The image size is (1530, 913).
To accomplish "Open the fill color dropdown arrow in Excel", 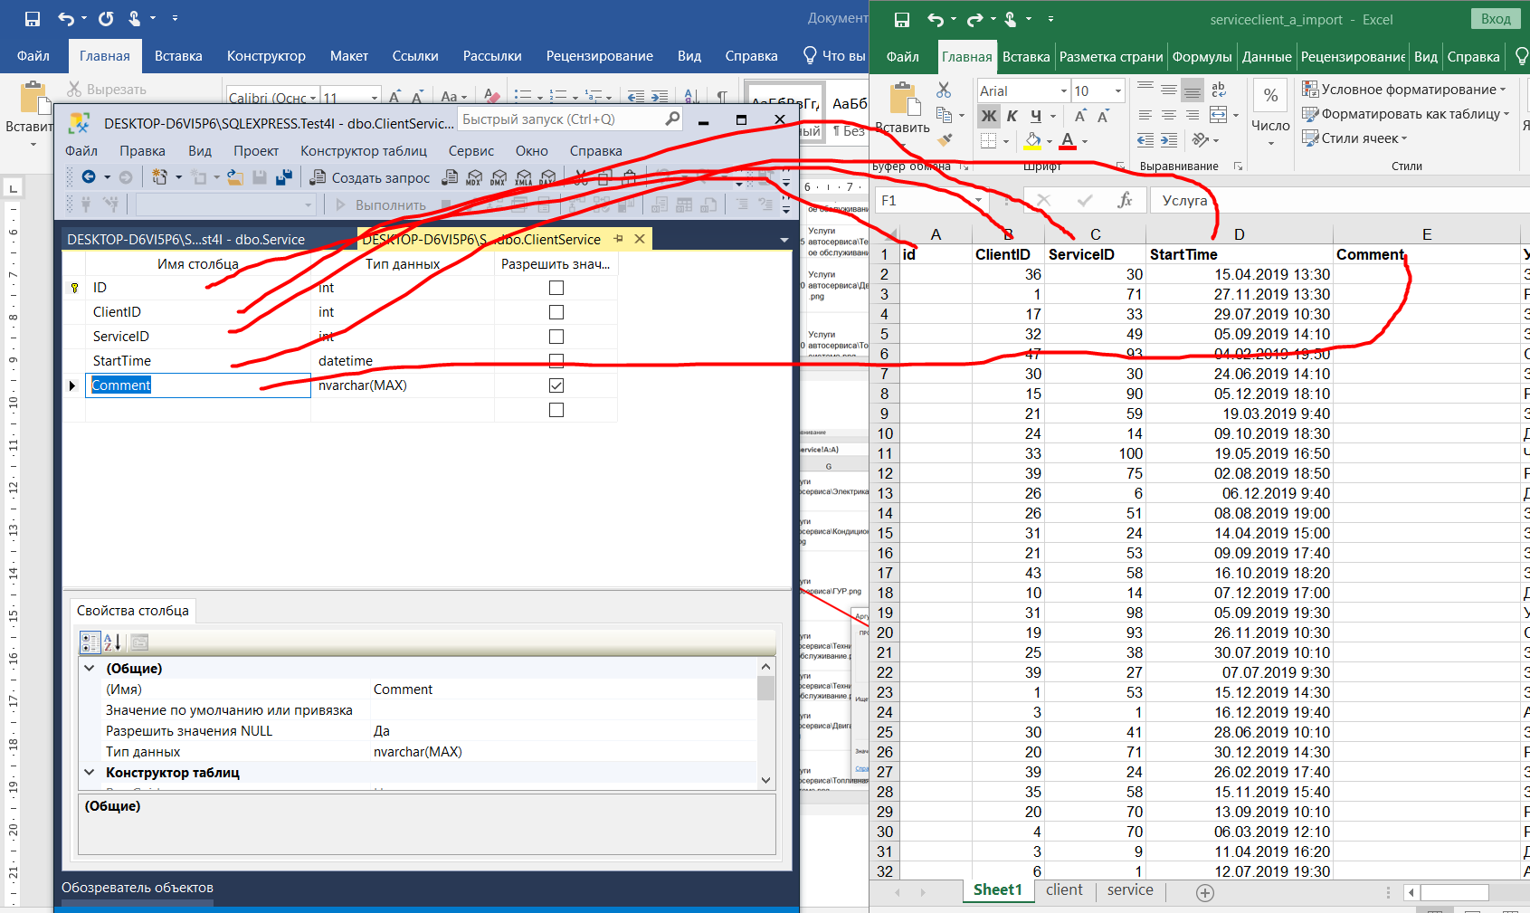I will pyautogui.click(x=1050, y=141).
